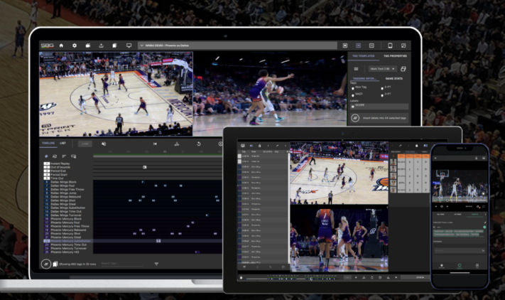Screen dimensions: 505x300
Task: Click the sort A-Z icon above the tag rows
Action: point(55,156)
